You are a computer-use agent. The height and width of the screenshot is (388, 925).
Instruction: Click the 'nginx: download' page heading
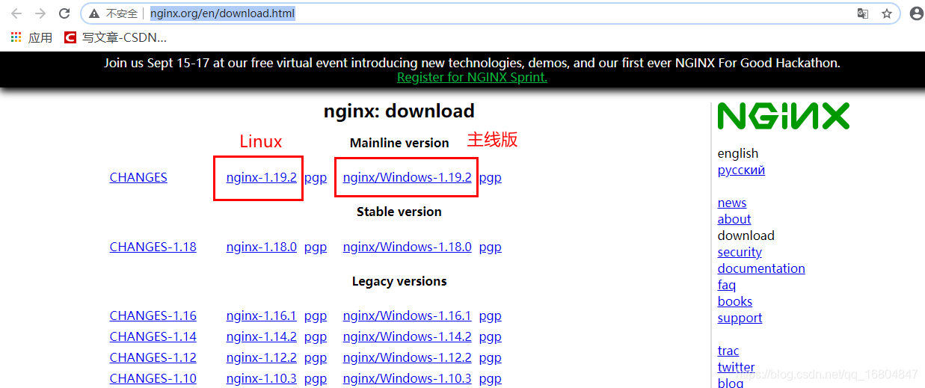(x=399, y=111)
